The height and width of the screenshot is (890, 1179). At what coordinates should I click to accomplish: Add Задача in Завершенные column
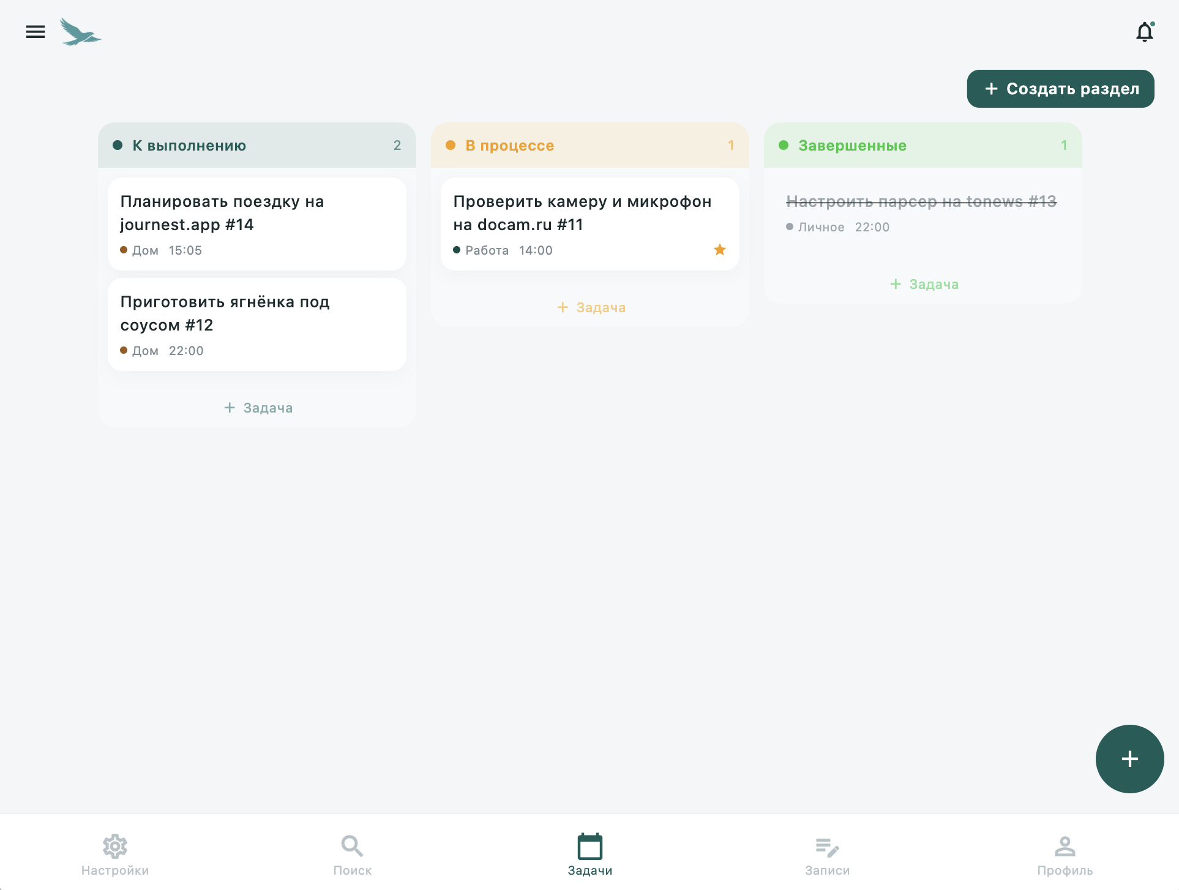(924, 284)
